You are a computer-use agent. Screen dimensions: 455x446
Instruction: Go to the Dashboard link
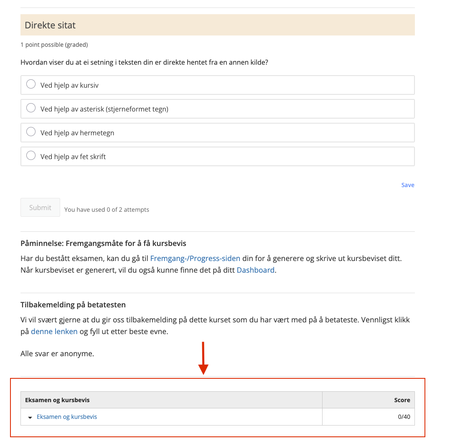point(255,270)
